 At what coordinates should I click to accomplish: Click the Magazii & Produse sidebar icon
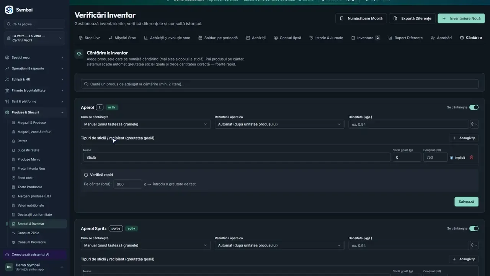(14, 123)
